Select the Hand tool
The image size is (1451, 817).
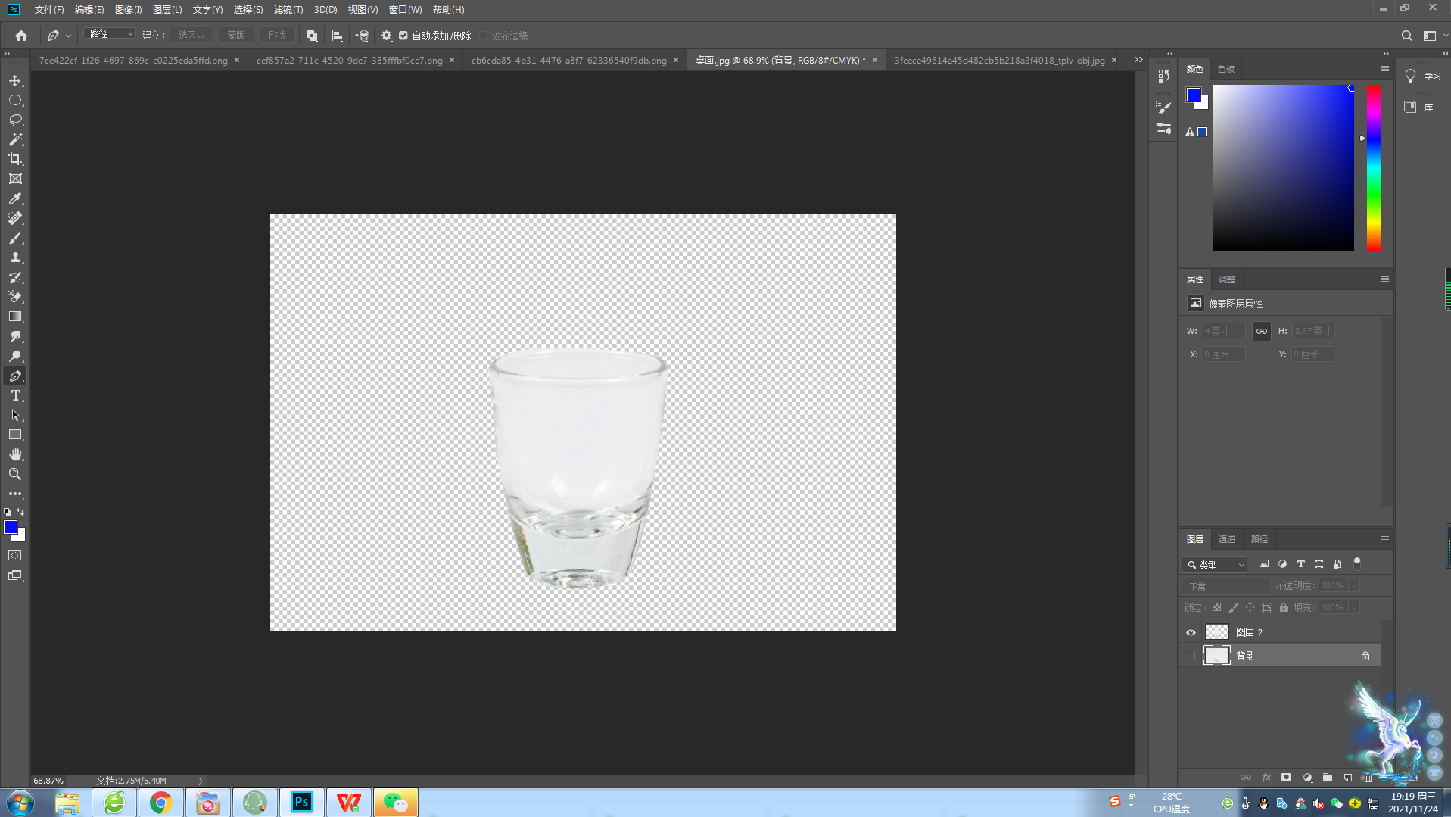(x=15, y=454)
